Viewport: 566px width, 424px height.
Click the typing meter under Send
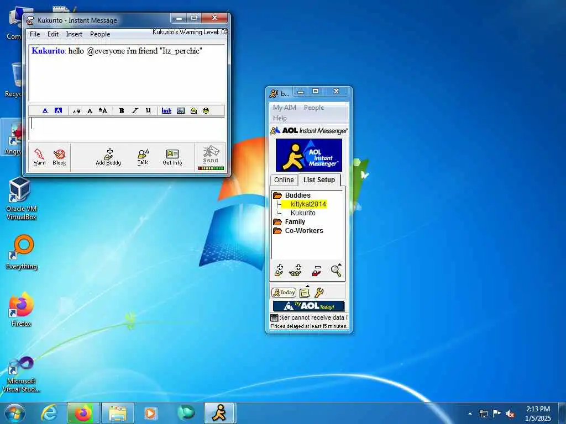[x=211, y=168]
